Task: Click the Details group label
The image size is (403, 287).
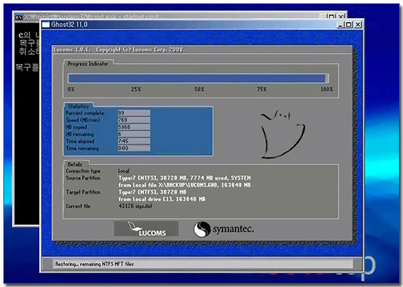Action: pos(75,164)
